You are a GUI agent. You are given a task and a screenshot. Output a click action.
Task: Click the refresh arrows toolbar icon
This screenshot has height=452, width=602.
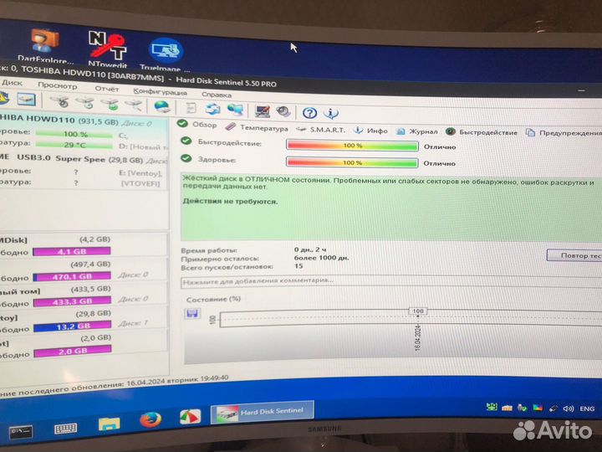point(212,109)
